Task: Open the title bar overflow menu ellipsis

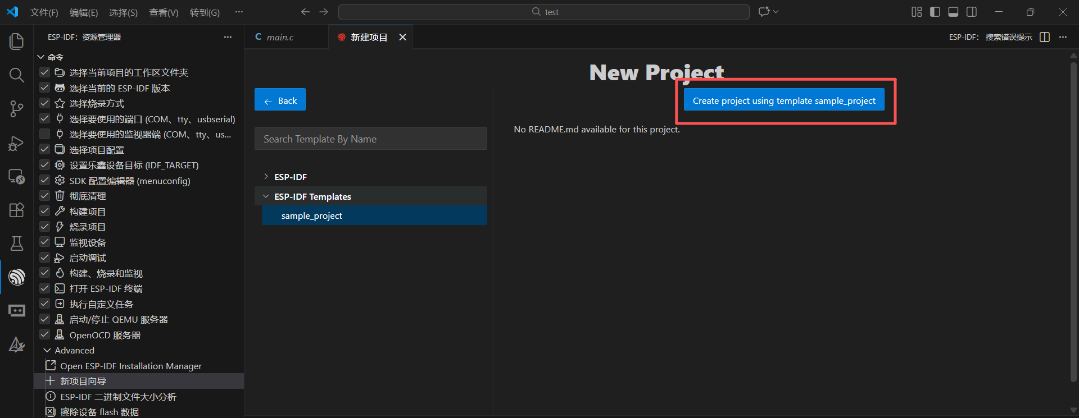Action: [239, 12]
